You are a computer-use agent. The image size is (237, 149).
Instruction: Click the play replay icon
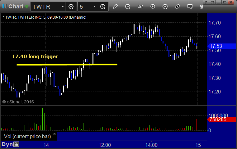(153, 7)
